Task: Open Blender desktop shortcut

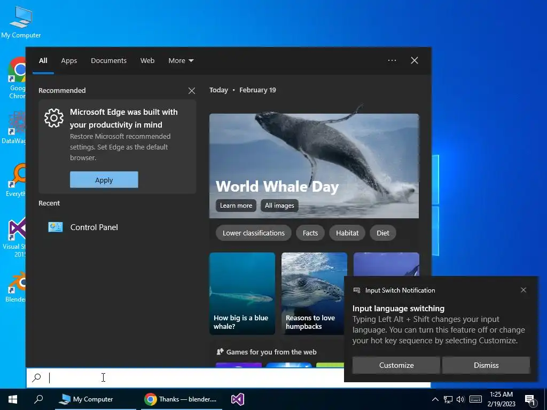Action: 16,287
